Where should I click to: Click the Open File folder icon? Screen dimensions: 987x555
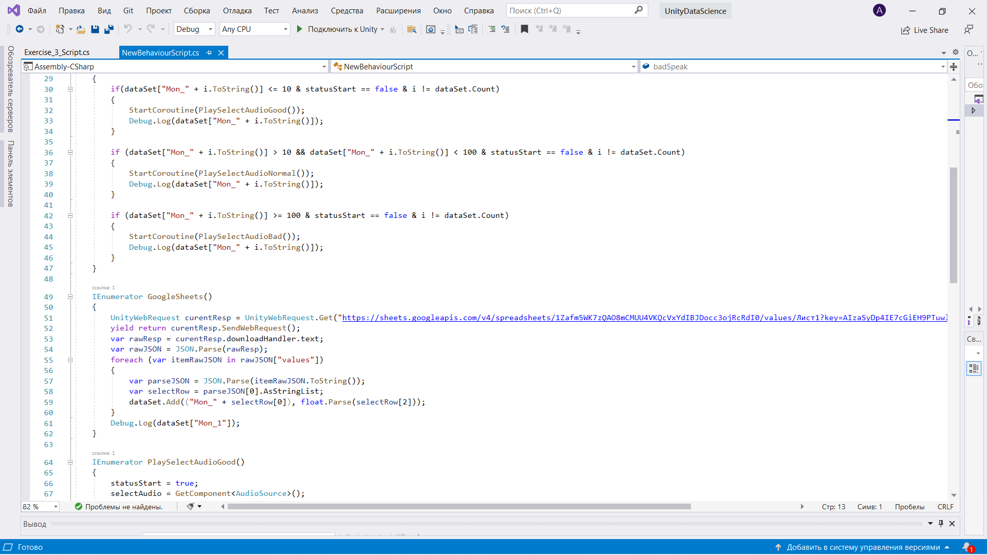(81, 29)
